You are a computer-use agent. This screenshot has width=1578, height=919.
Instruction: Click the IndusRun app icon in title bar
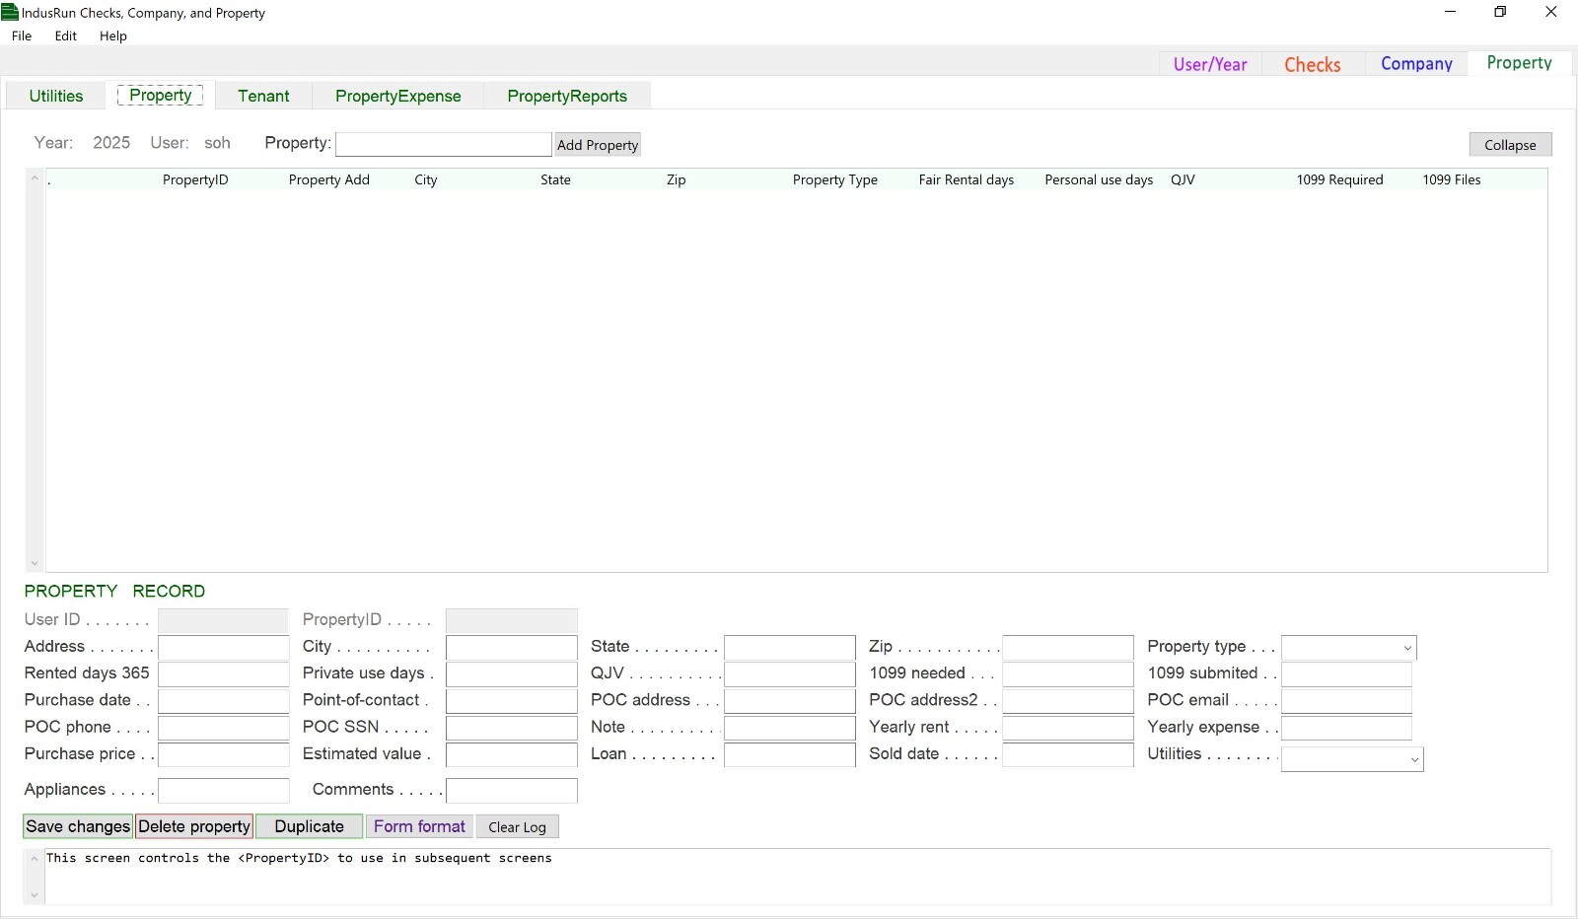pos(10,12)
